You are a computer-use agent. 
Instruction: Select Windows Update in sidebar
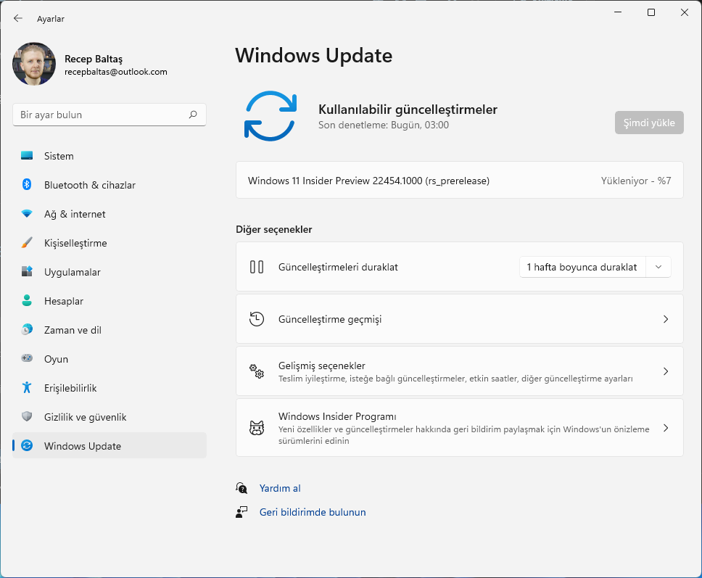tap(110, 445)
